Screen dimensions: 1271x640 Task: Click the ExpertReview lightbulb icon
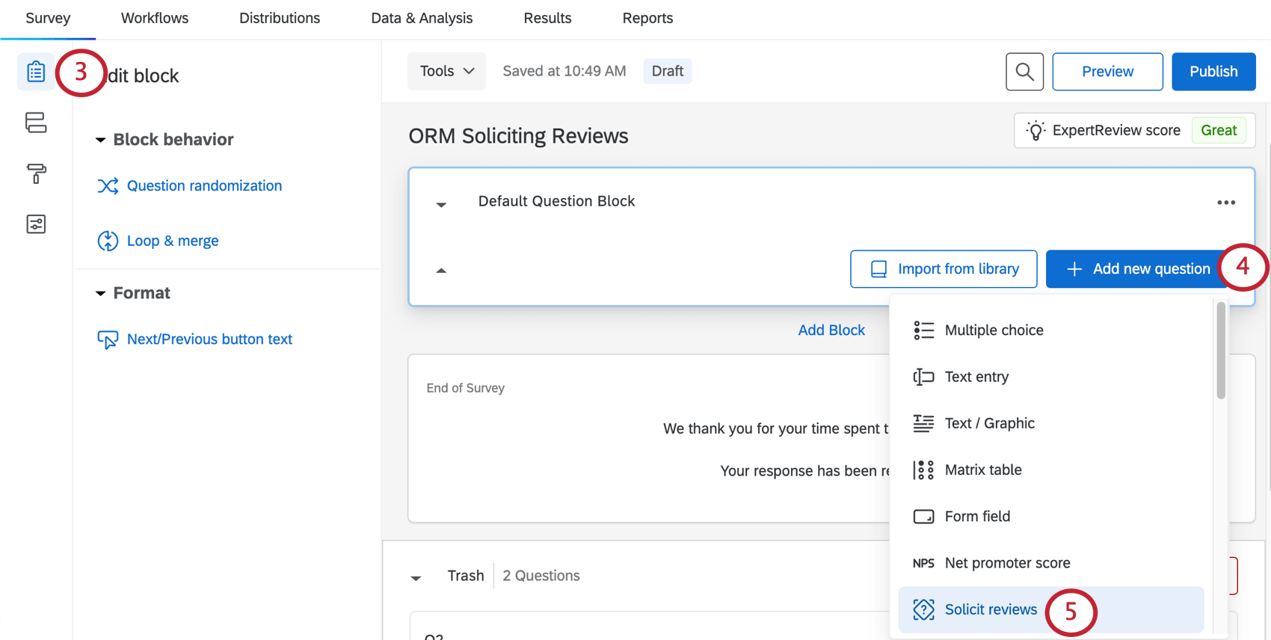pos(1035,131)
